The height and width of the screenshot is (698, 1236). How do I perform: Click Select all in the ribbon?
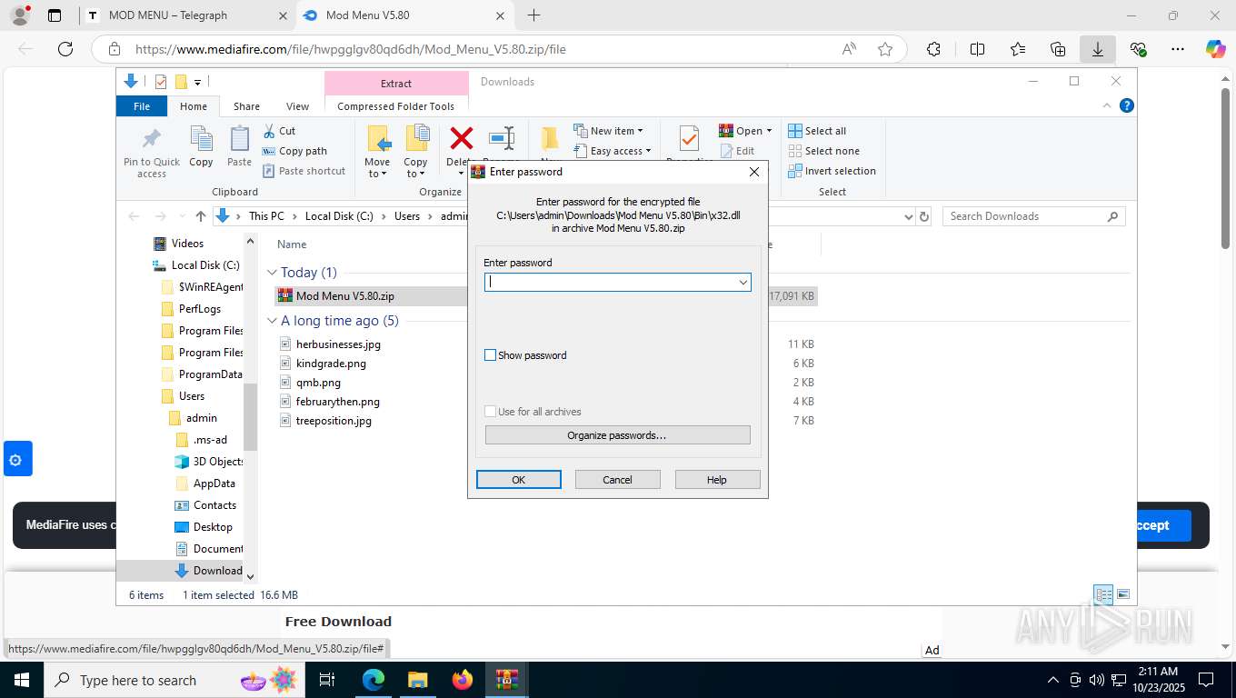tap(816, 131)
